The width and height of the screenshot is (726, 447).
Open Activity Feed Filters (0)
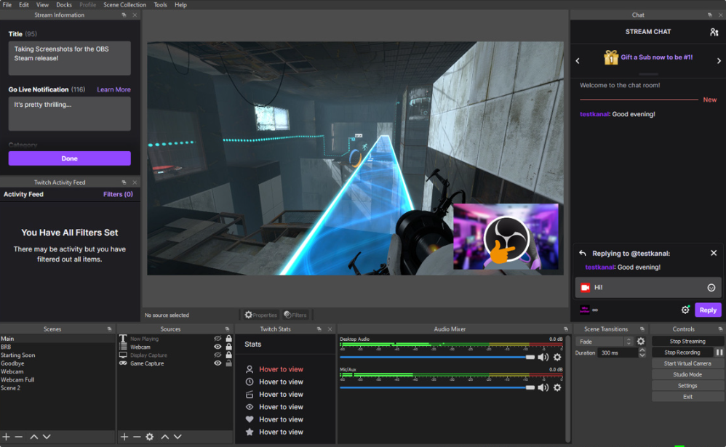[118, 194]
